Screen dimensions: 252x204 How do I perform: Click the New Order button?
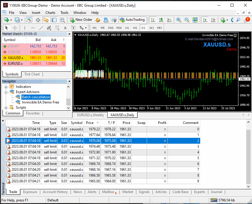[x=81, y=20]
